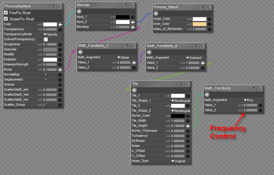274x175 pixels.
Task: Click the Fresnel_Blend node output socket
Action: [156, 13]
